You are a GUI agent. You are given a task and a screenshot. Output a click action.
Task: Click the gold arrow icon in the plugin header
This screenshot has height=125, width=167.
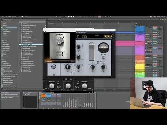click(x=111, y=36)
